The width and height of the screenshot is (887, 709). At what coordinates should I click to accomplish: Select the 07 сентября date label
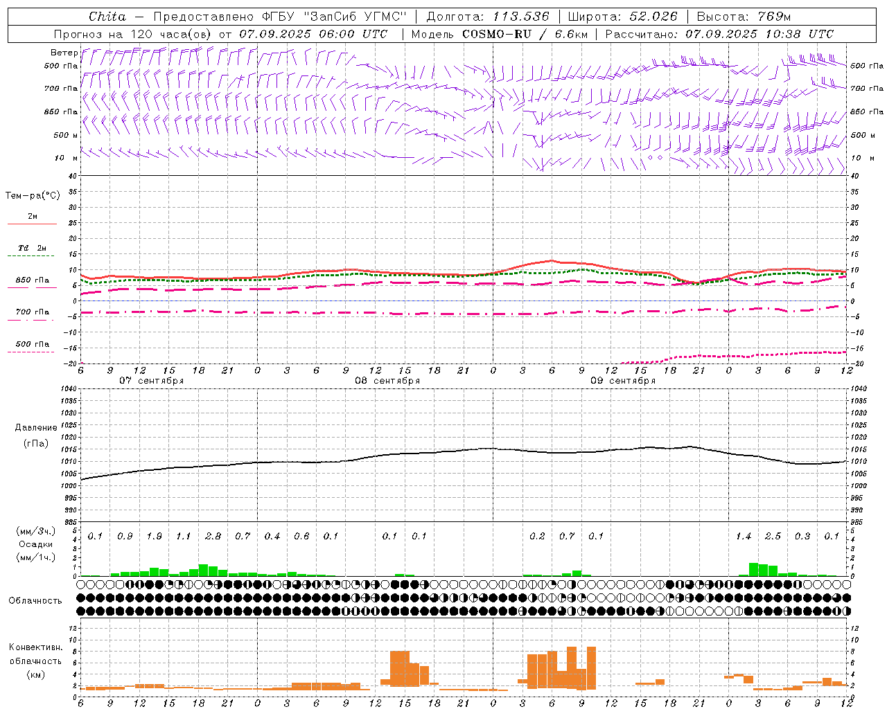[x=151, y=381]
